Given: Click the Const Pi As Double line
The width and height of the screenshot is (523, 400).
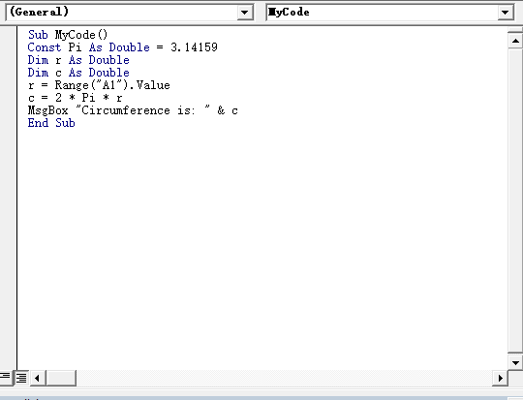Looking at the screenshot, I should click(x=122, y=47).
